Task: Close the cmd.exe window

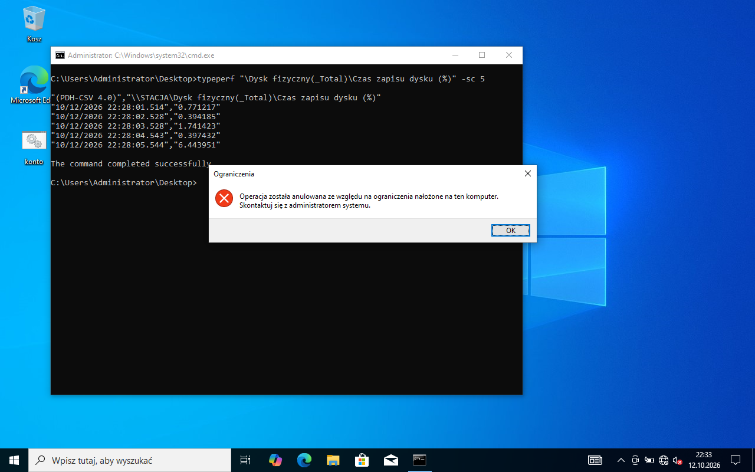Action: [x=509, y=55]
